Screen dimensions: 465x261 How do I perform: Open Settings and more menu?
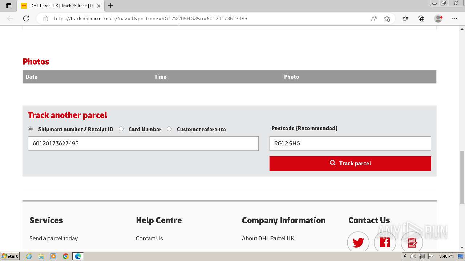(455, 18)
